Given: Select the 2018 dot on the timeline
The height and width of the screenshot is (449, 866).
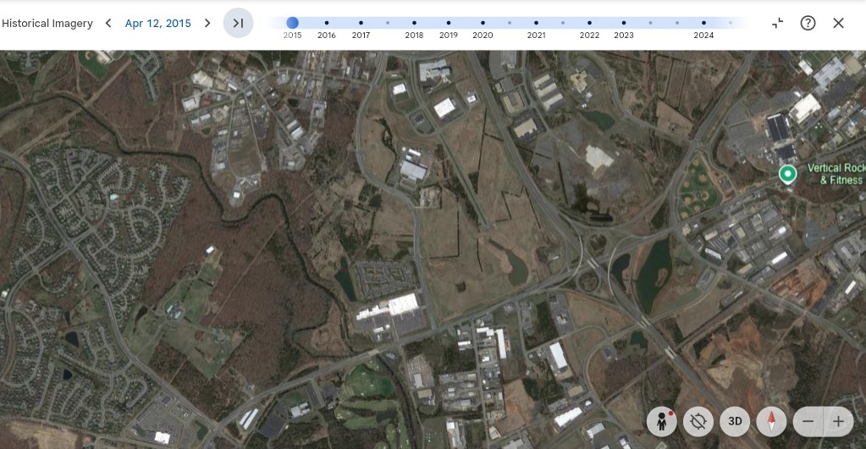Looking at the screenshot, I should (414, 23).
